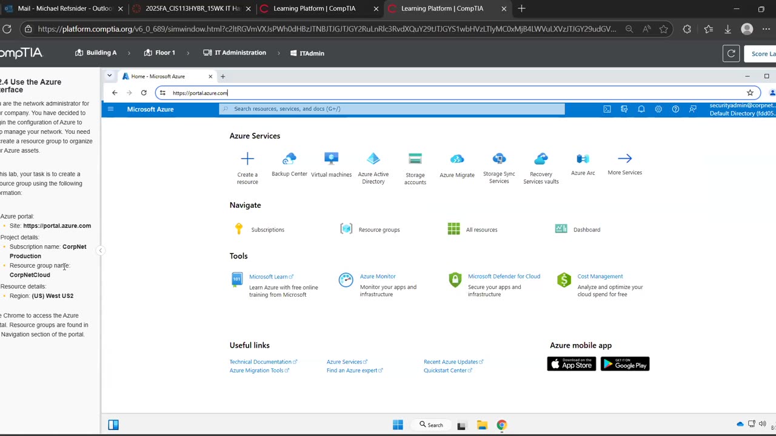Viewport: 776px width, 436px height.
Task: Click ITAdmin breadcrumb
Action: point(307,53)
